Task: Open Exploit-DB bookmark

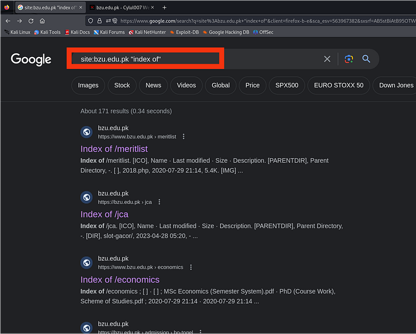Action: click(184, 32)
